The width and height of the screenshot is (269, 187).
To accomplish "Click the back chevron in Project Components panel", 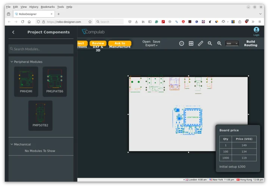I will 13,32.
